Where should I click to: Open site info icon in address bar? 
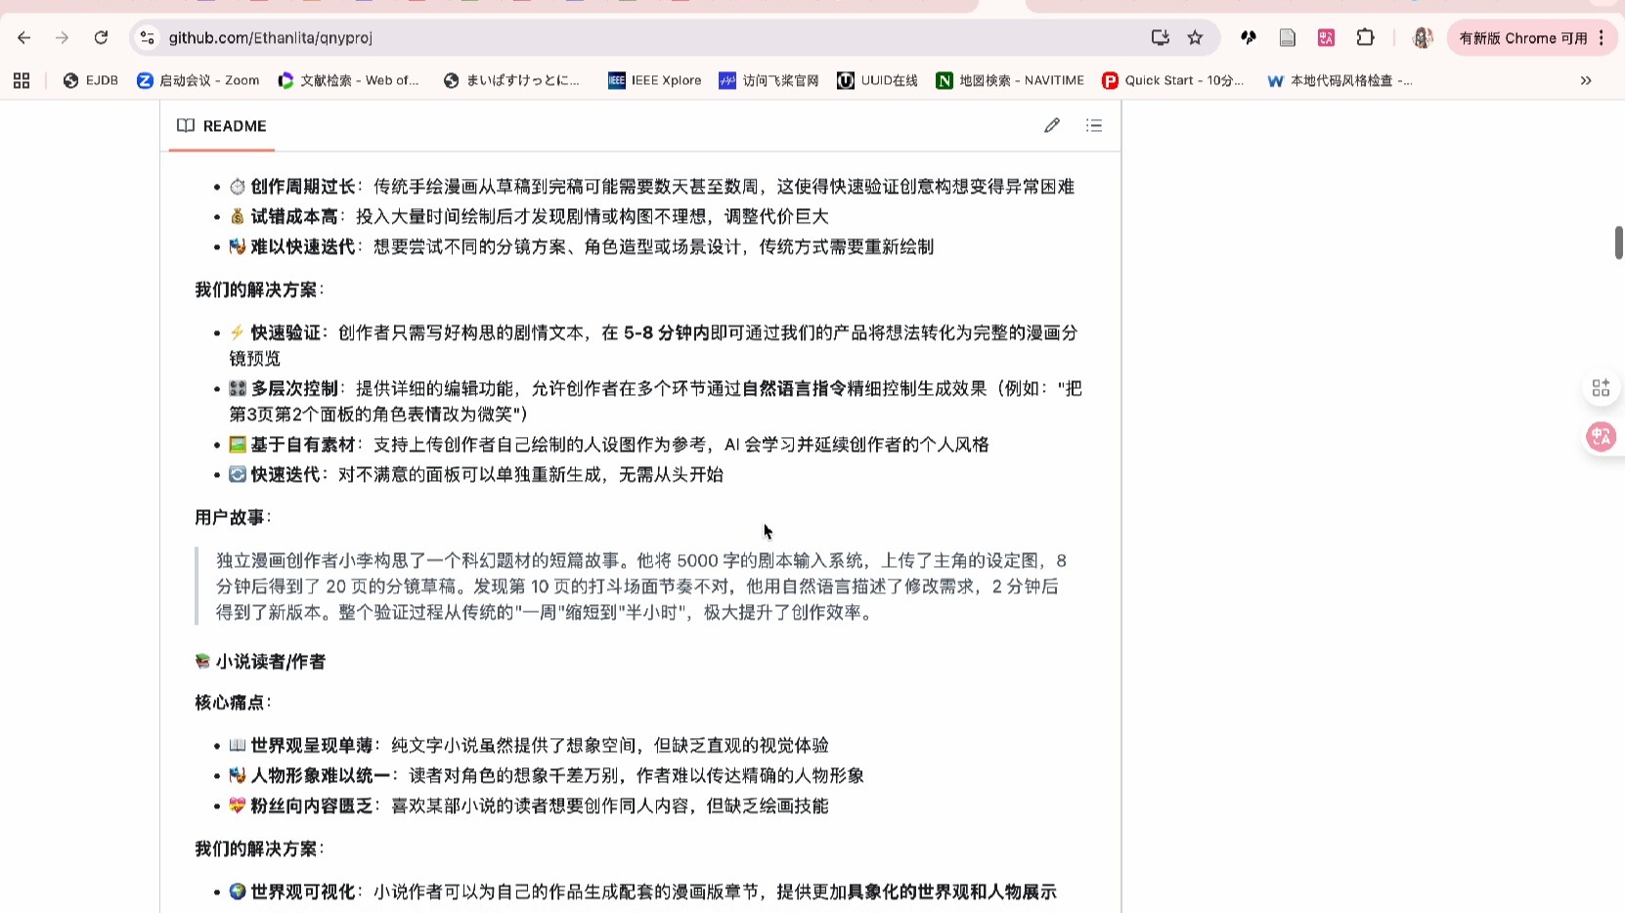coord(147,38)
